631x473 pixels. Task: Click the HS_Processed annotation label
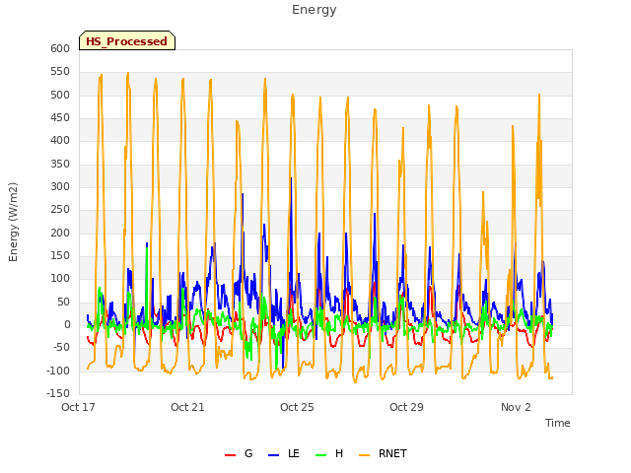pos(127,40)
